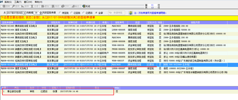Increase the days value with the up arrow
Viewport: 238px width, 100px height.
pyautogui.click(x=41, y=12)
